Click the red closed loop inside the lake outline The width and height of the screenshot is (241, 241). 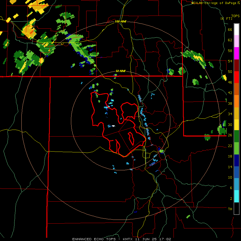[131, 138]
